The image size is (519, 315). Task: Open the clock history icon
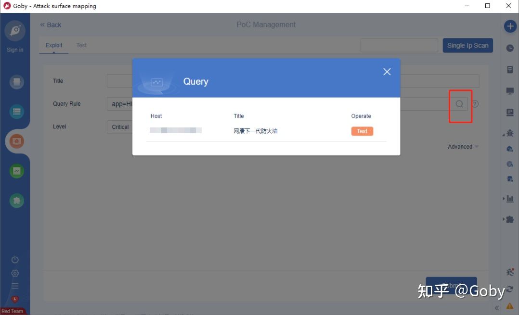(510, 48)
